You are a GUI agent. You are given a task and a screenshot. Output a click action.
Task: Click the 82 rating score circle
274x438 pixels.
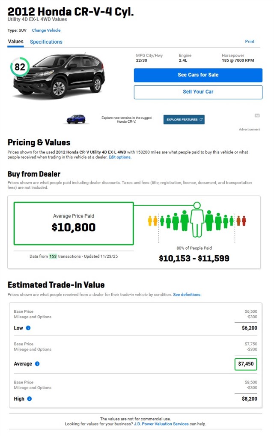tap(20, 67)
